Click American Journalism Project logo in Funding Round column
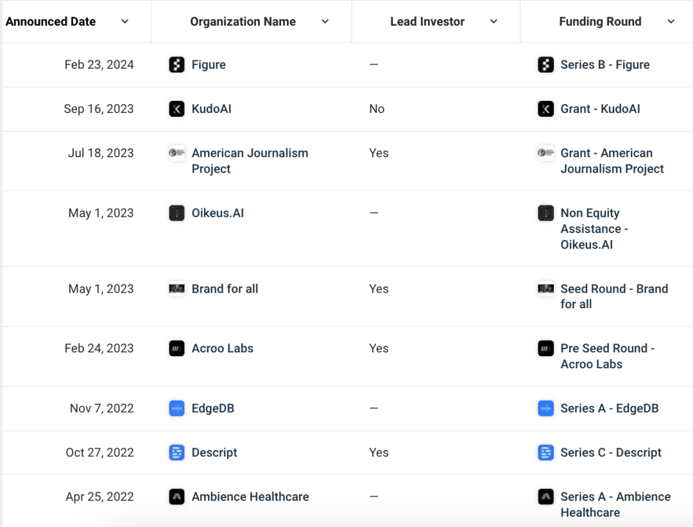This screenshot has width=693, height=527. 545,153
